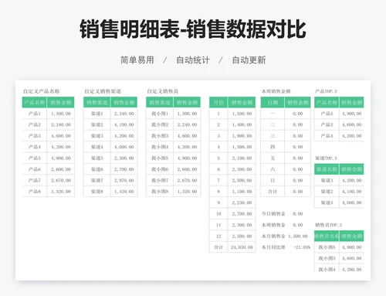Click the 自定义销售渠道 table caption

[103, 91]
